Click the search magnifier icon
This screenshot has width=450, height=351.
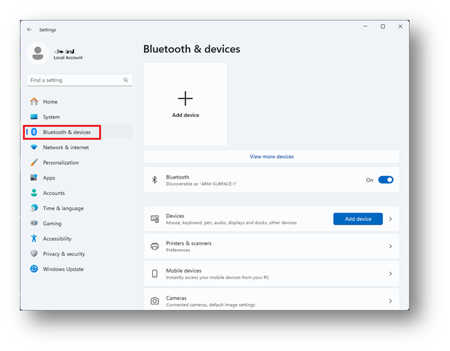pyautogui.click(x=126, y=80)
